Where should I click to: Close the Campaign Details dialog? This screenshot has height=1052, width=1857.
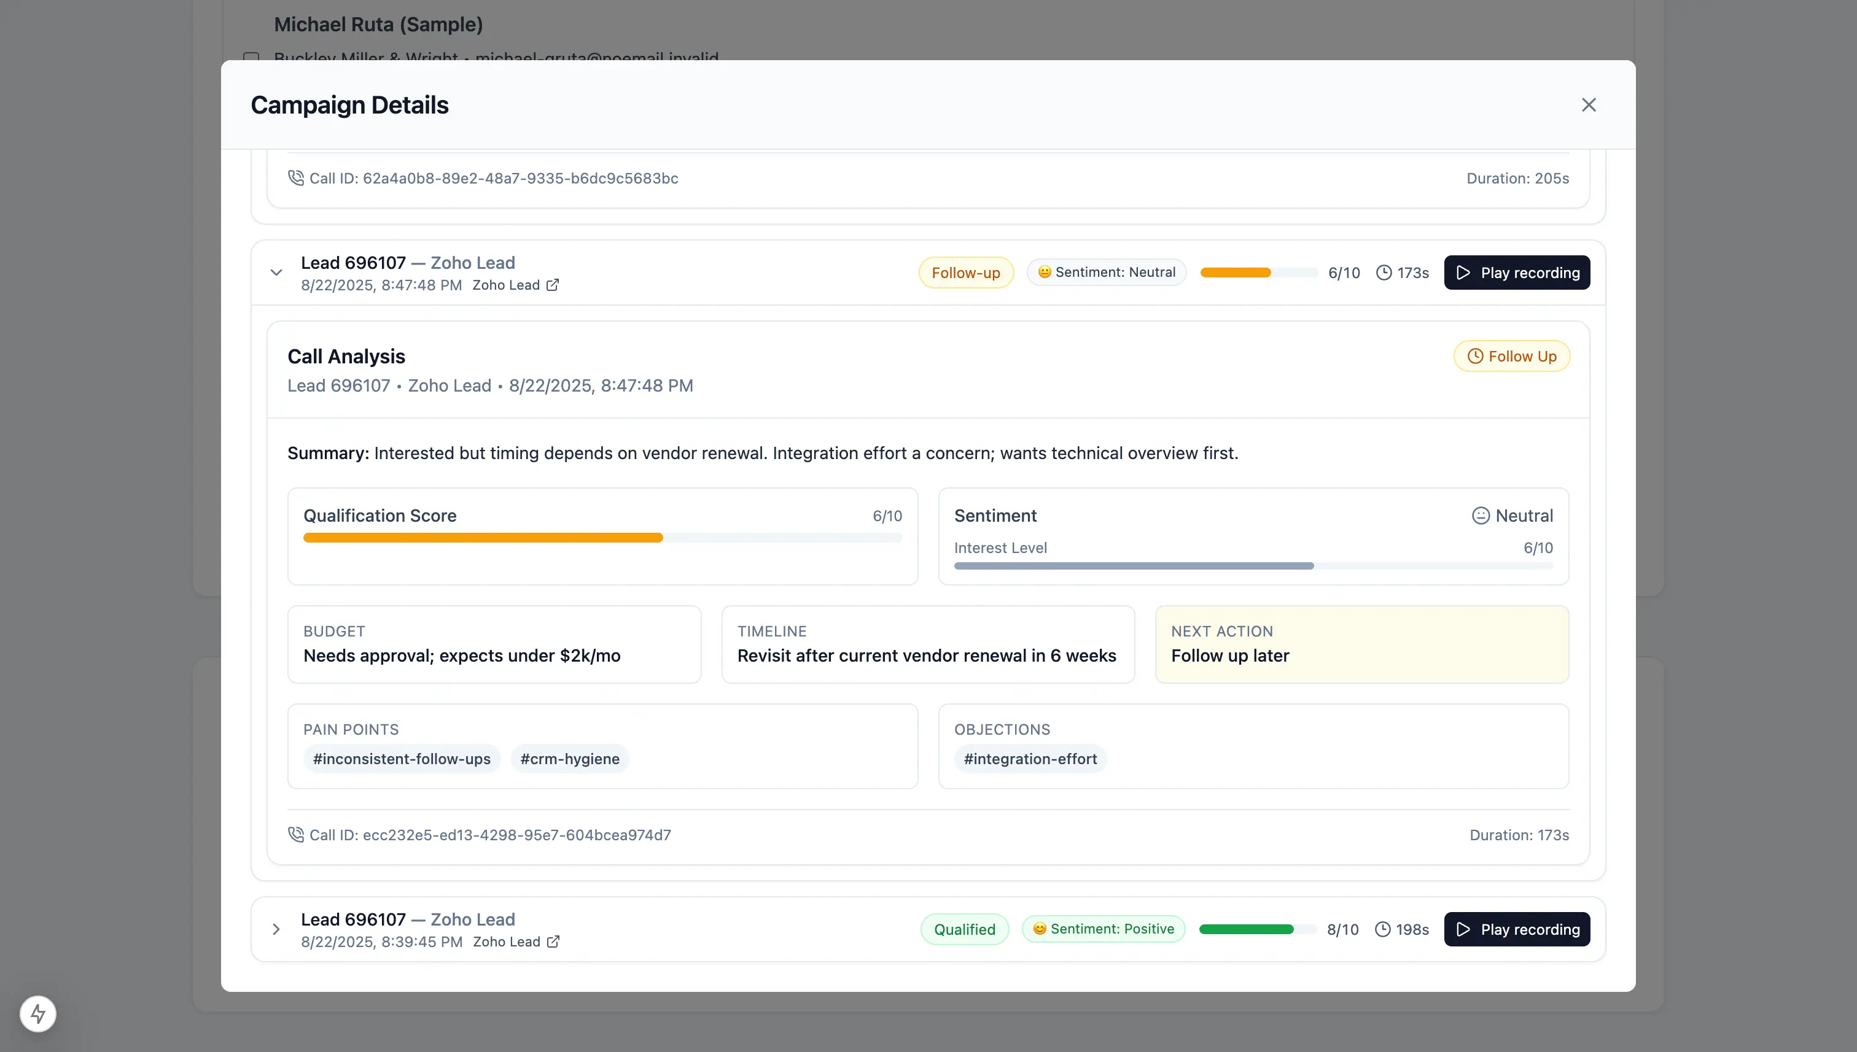tap(1588, 105)
